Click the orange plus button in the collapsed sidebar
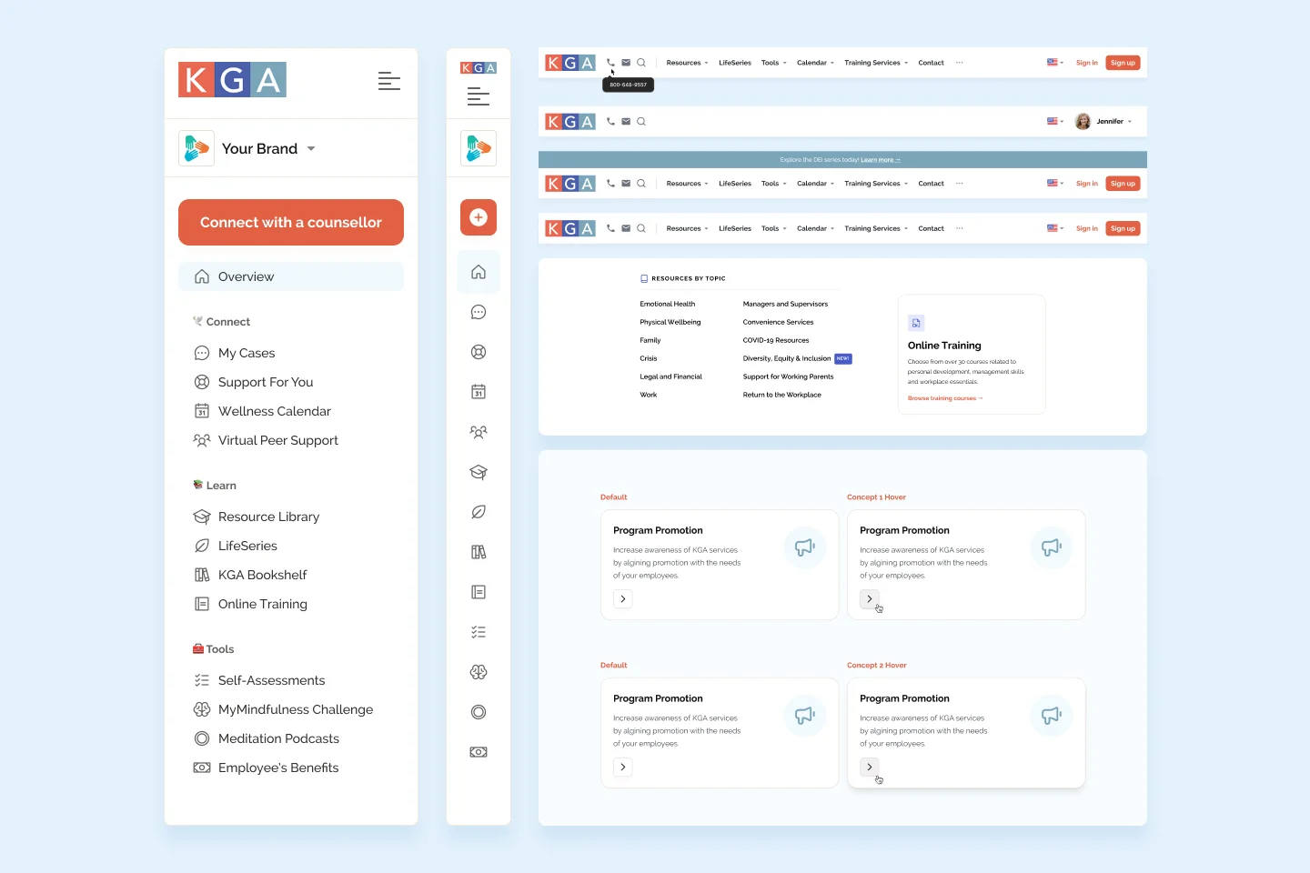1310x873 pixels. point(479,217)
